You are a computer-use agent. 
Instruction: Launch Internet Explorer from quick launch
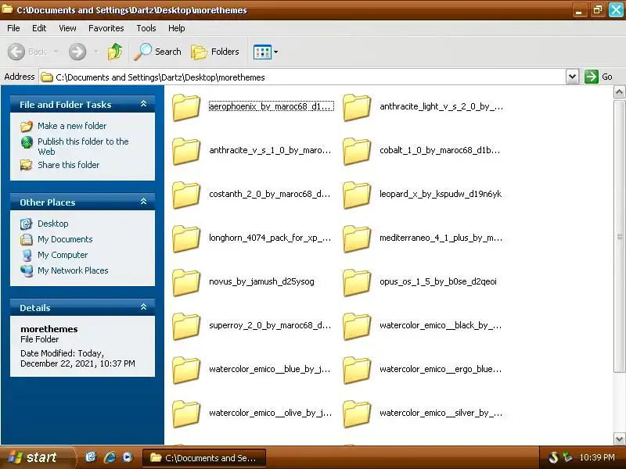110,457
